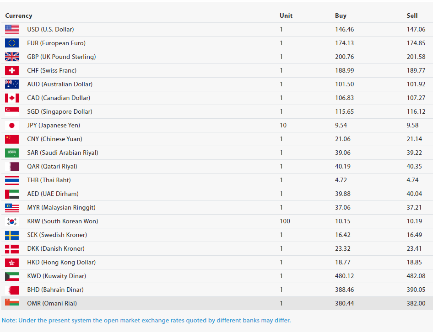
Task: Click the USD buy rate 146.46
Action: pyautogui.click(x=344, y=29)
